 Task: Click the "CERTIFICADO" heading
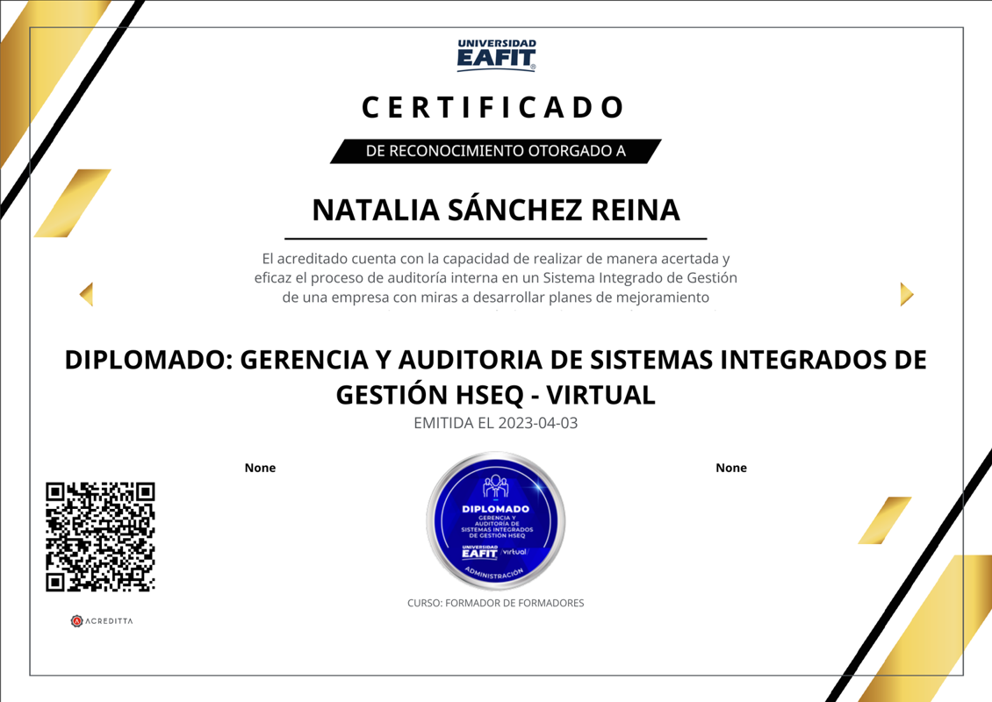(x=493, y=108)
